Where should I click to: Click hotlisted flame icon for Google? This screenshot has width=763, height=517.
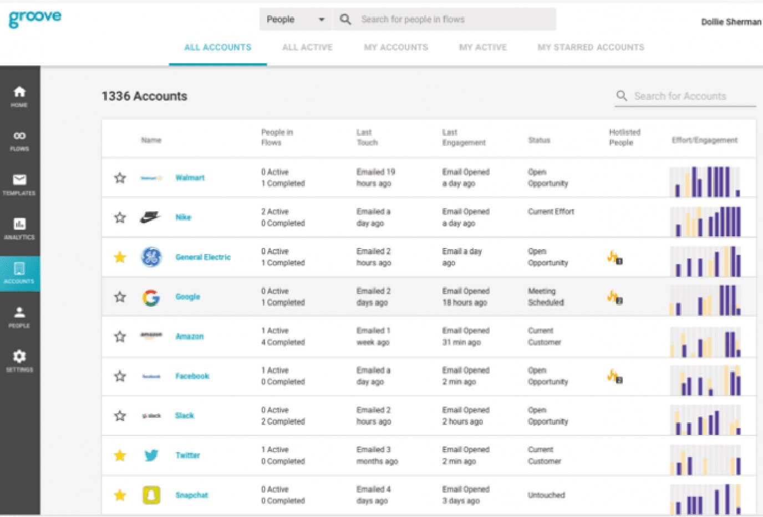click(x=614, y=297)
